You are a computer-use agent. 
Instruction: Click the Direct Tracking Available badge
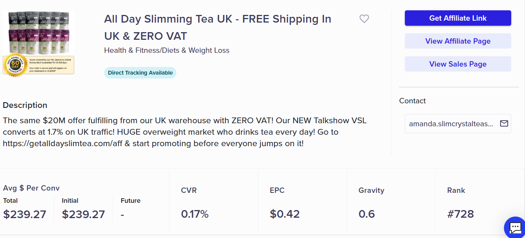(140, 73)
